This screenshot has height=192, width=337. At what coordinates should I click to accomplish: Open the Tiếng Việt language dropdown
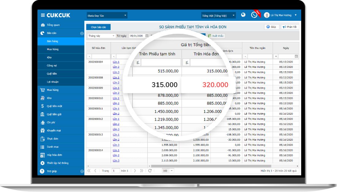218,16
